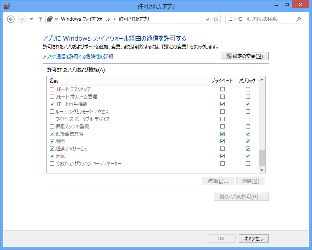
Task: Click the Back navigation arrow
Action: pos(11,19)
